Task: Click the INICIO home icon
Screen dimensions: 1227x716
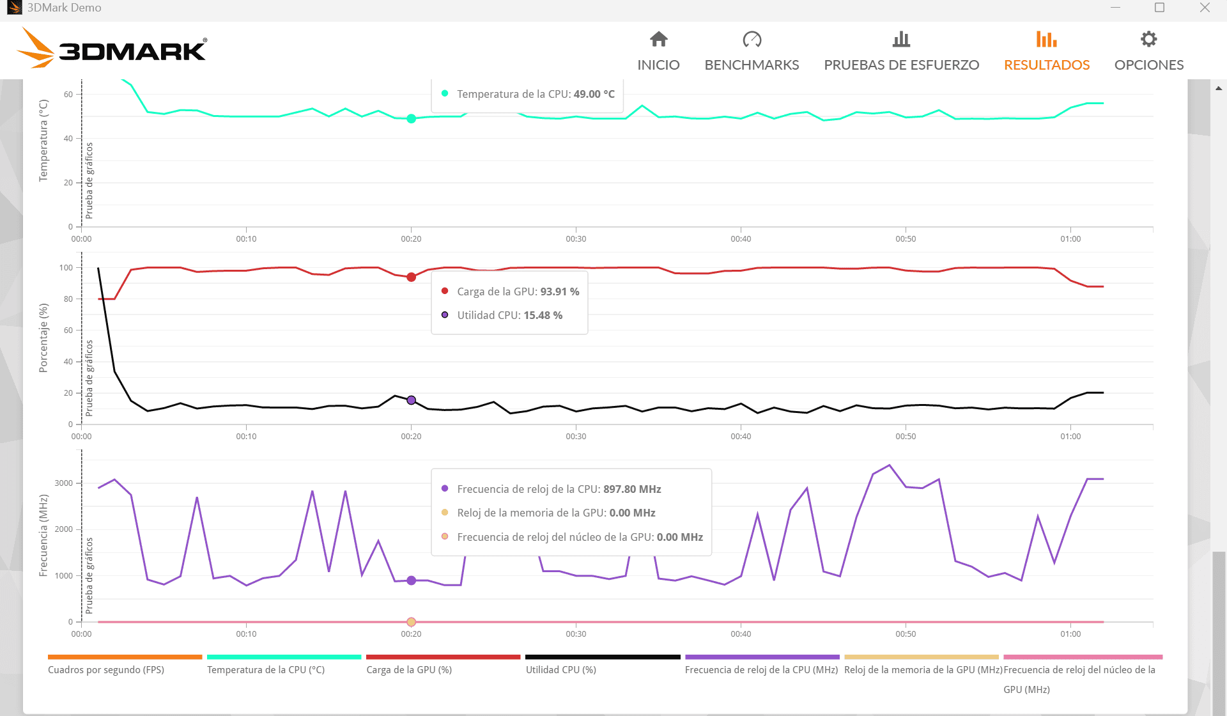Action: click(658, 40)
